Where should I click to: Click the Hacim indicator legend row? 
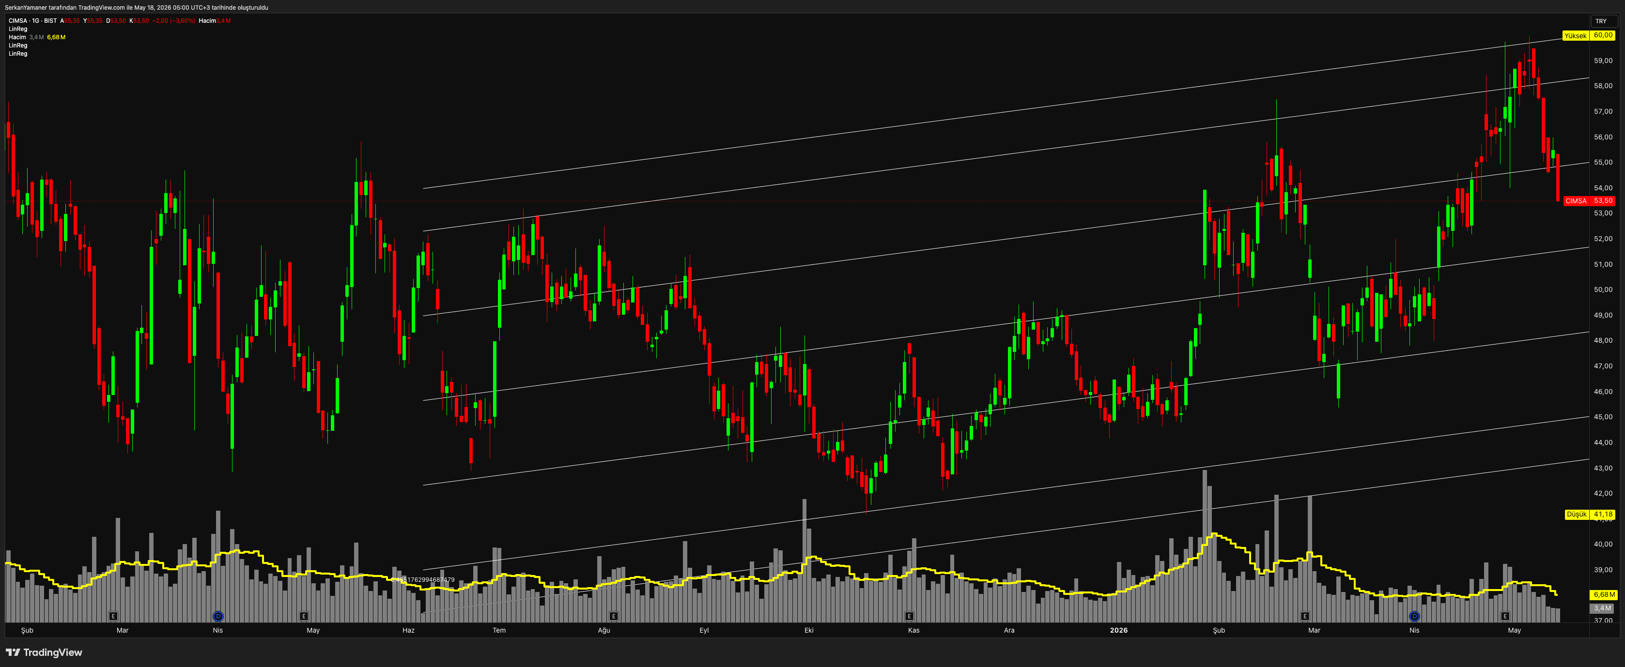(37, 37)
